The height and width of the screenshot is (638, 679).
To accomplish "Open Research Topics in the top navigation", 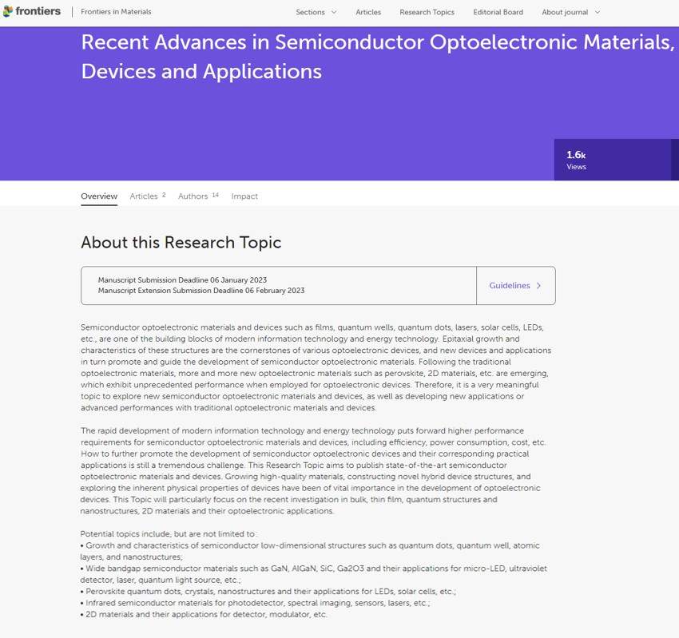I will 427,13.
